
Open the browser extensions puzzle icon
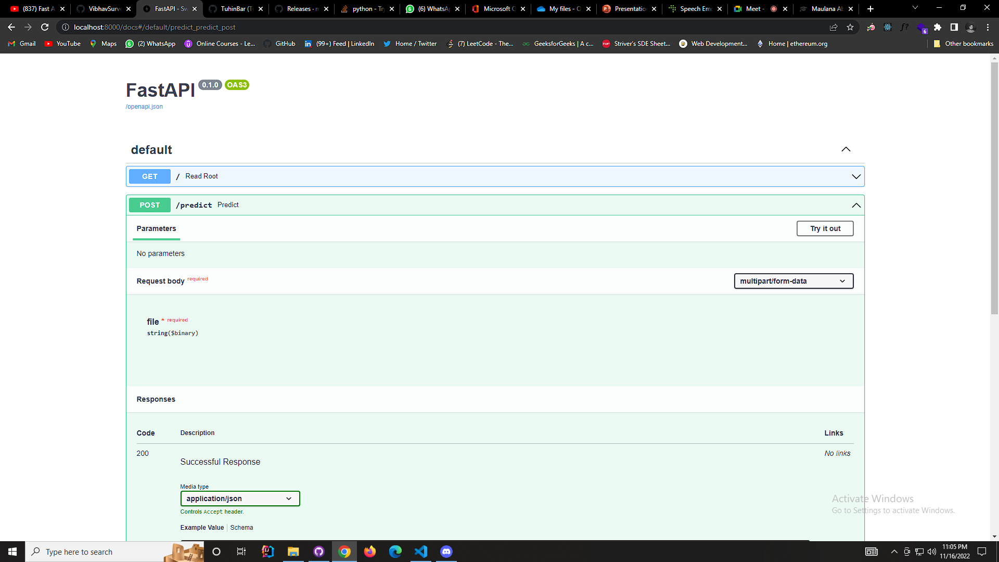tap(938, 27)
